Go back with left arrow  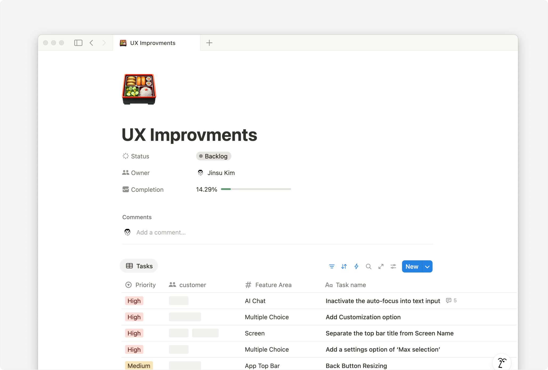point(92,43)
